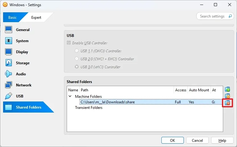Image resolution: width=237 pixels, height=147 pixels.
Task: Click the Help button
Action: [x=222, y=140]
